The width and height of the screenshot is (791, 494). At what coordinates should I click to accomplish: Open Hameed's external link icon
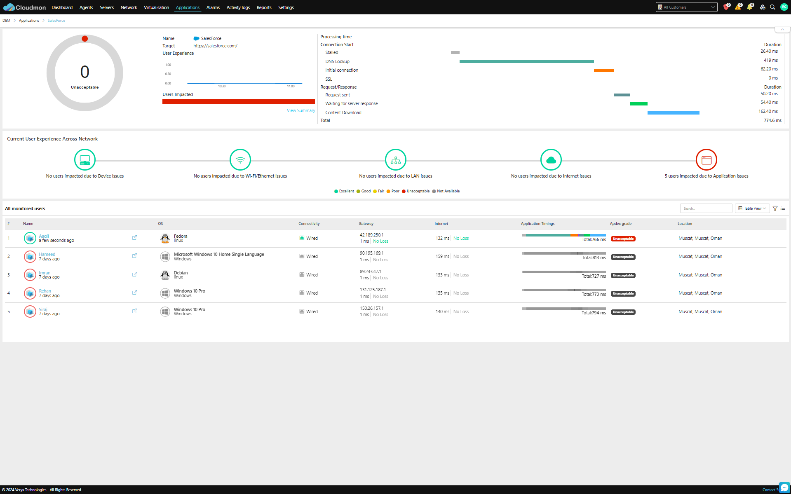[x=134, y=256]
